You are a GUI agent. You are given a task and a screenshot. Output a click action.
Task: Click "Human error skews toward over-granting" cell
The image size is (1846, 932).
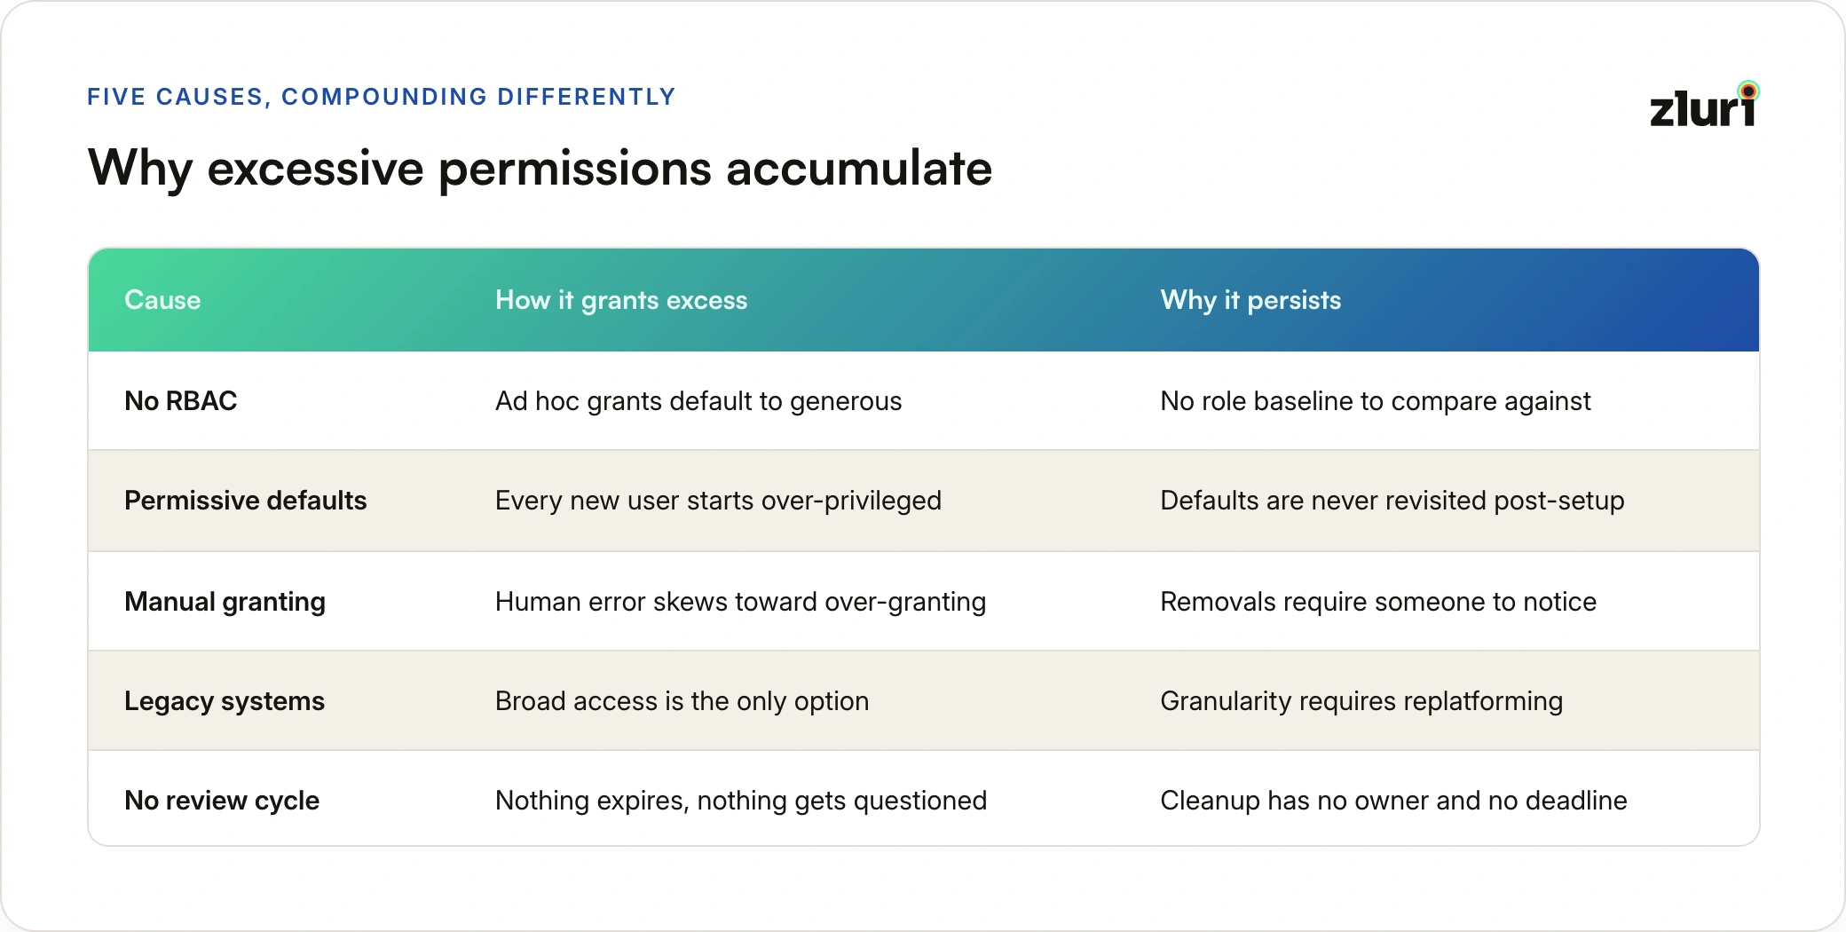tap(740, 602)
